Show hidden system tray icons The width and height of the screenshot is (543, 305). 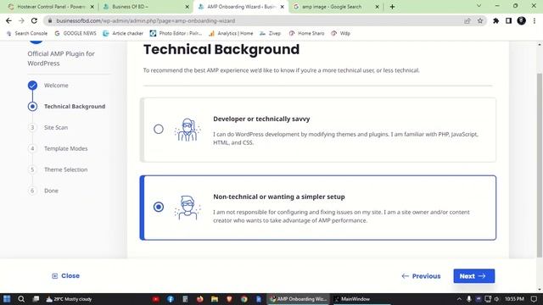[x=459, y=299]
